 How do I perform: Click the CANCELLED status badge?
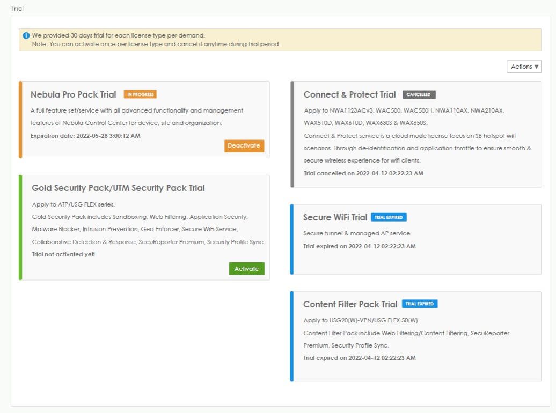point(419,94)
